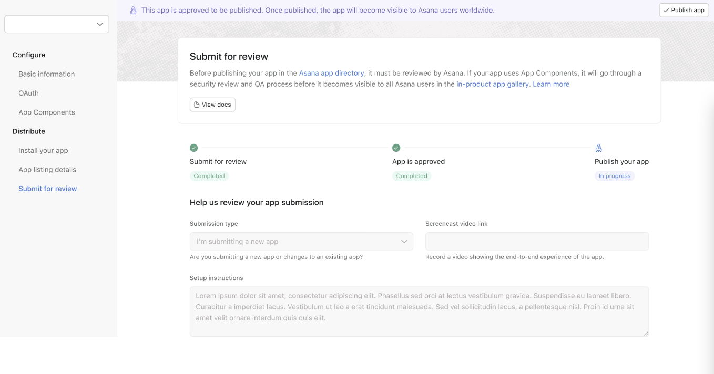Select App listing details in sidebar
This screenshot has height=374, width=714.
coord(47,170)
